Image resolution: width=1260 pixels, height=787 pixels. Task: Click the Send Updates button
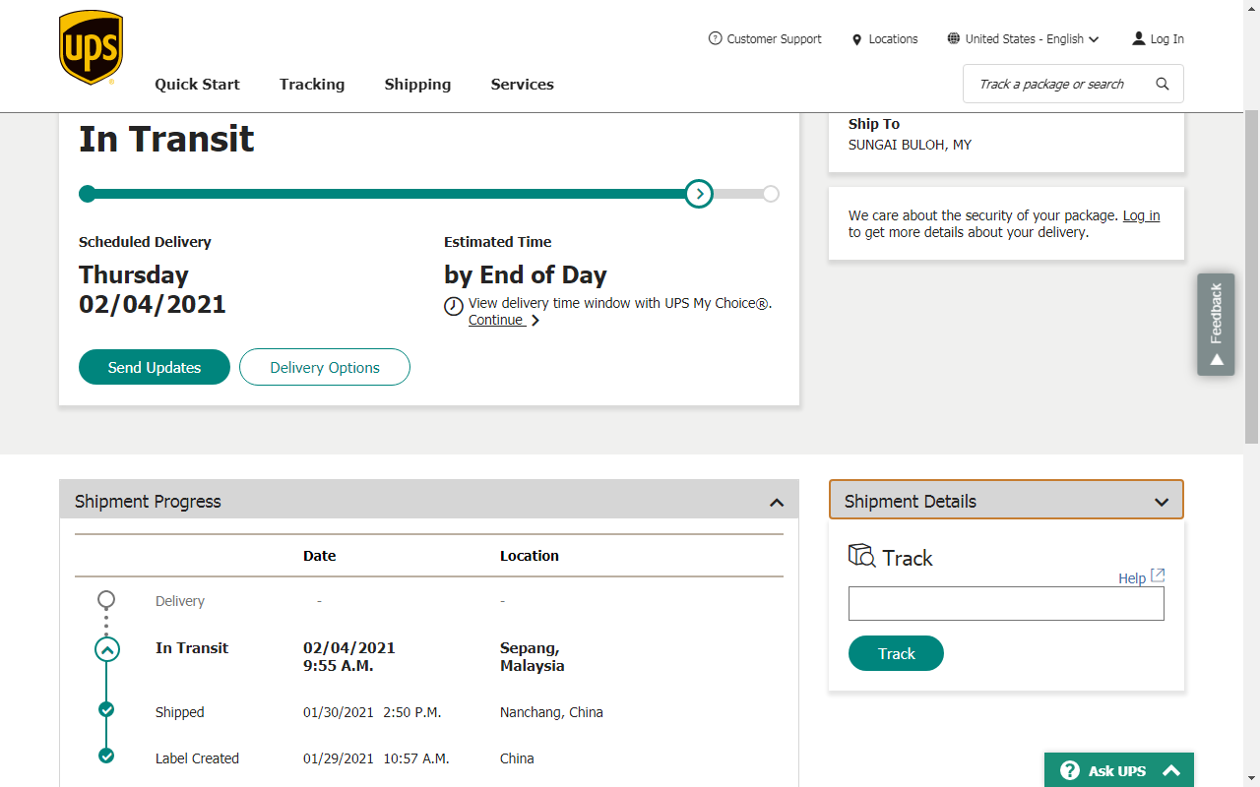point(155,367)
